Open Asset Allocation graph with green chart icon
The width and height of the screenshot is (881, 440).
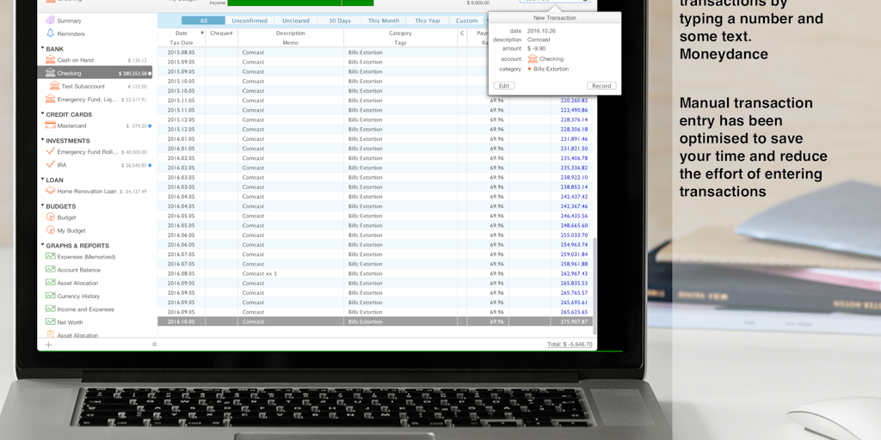(51, 283)
